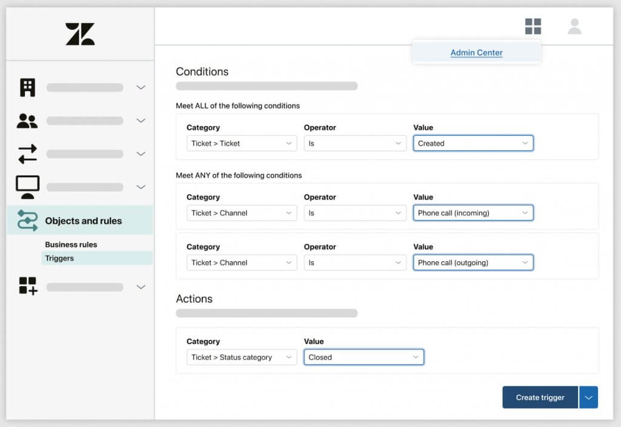Click the Zendesk logo
Image resolution: width=621 pixels, height=427 pixels.
[x=79, y=35]
